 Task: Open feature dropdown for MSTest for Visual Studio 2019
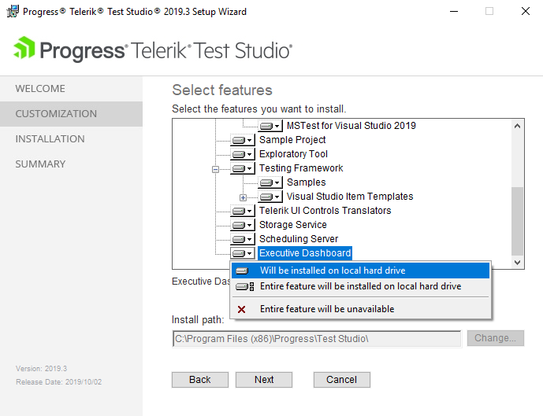pyautogui.click(x=270, y=126)
